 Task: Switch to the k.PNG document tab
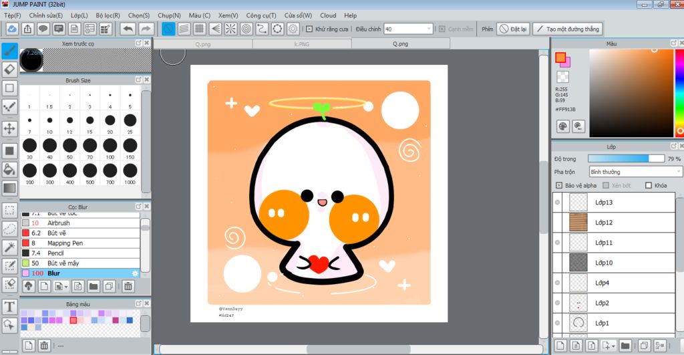point(302,43)
